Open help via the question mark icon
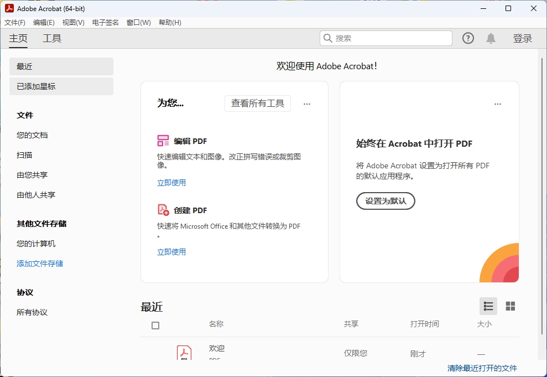This screenshot has width=547, height=377. (468, 38)
